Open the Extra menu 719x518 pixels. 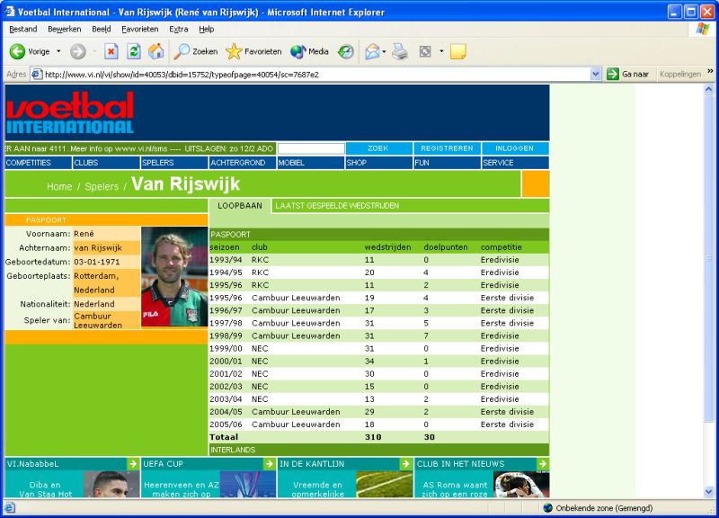(178, 29)
